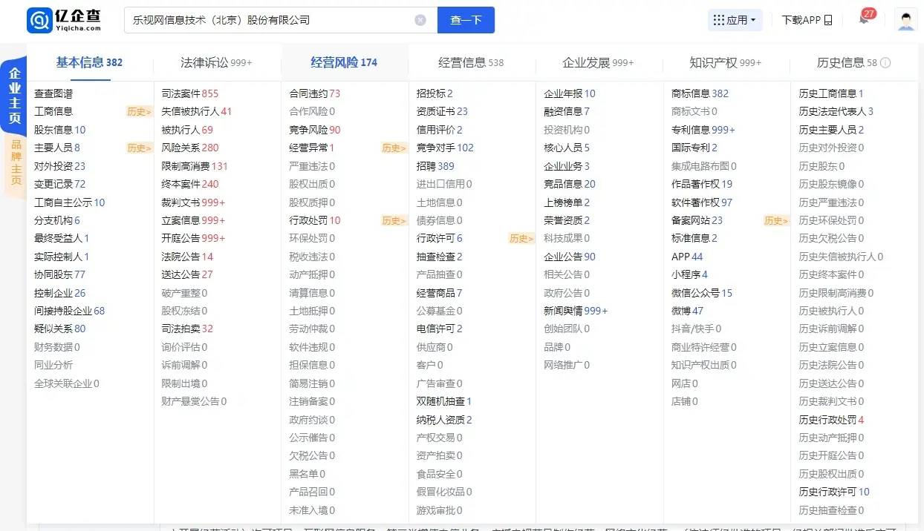Open 融资信息 7
The height and width of the screenshot is (531, 924).
point(567,111)
